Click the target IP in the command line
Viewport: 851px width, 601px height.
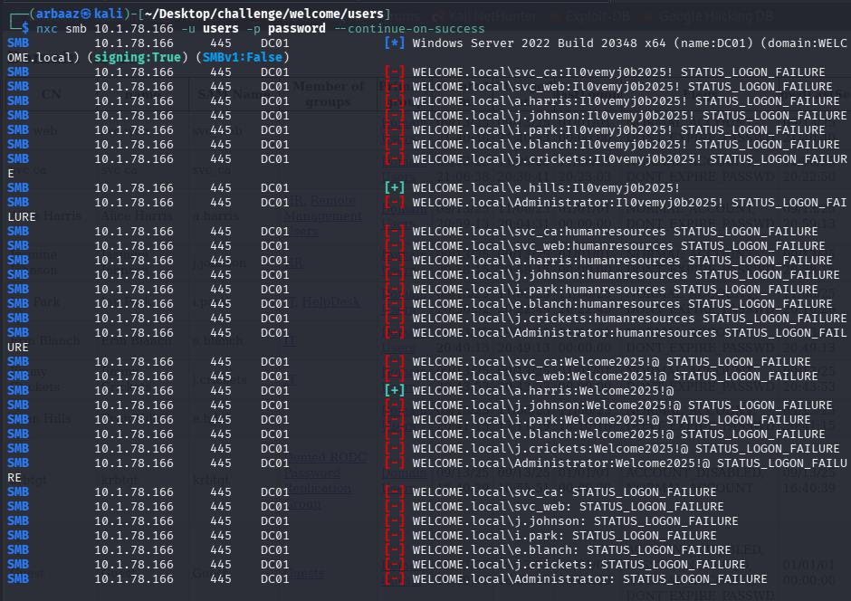point(133,29)
